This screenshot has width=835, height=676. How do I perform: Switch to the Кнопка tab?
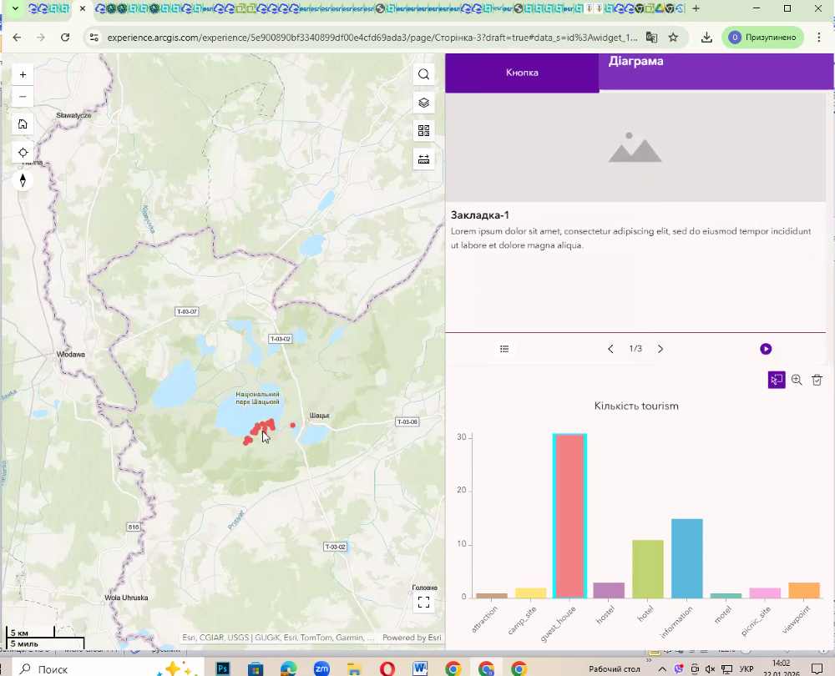click(x=522, y=73)
